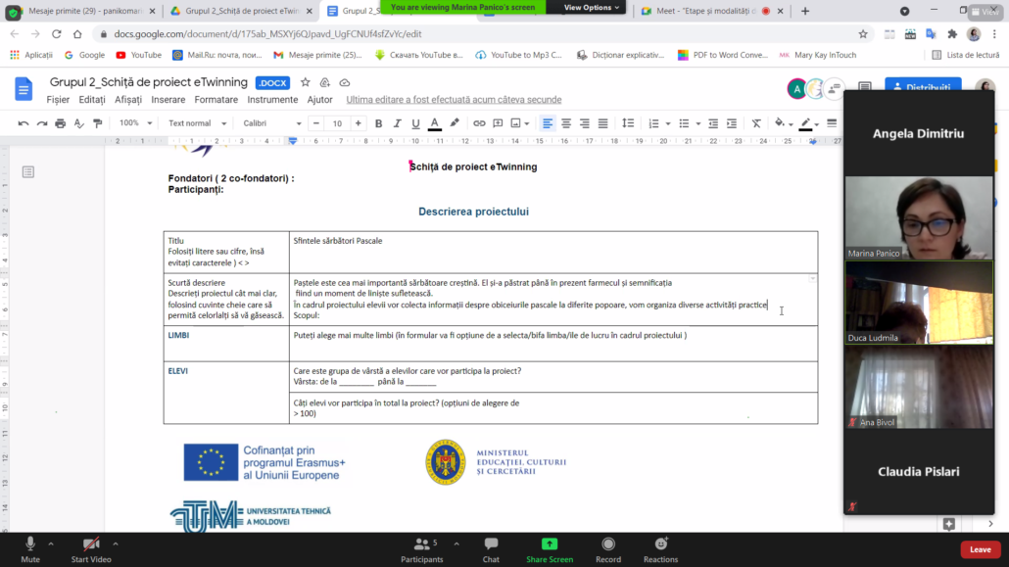Image resolution: width=1009 pixels, height=567 pixels.
Task: Click the font size field
Action: coord(337,123)
